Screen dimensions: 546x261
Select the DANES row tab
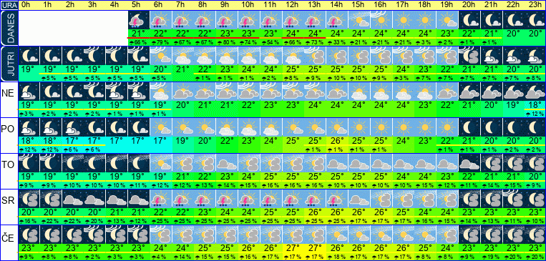[9, 28]
